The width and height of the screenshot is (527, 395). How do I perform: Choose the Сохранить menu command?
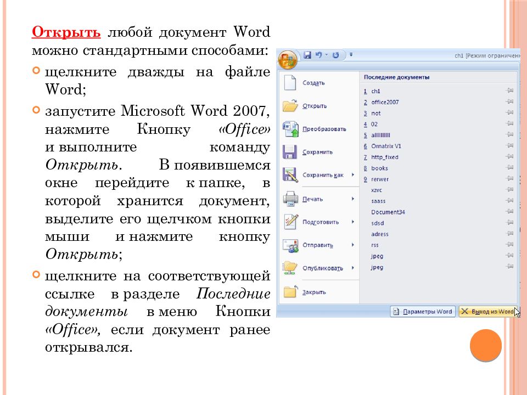(x=318, y=152)
